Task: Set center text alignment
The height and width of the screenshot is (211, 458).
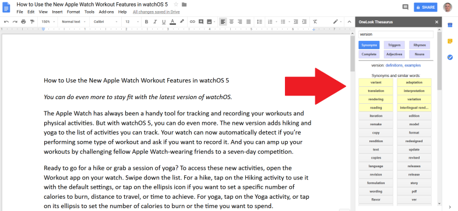Action: coord(231,22)
